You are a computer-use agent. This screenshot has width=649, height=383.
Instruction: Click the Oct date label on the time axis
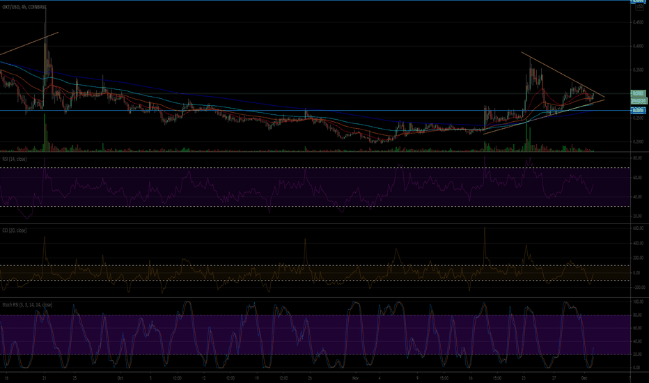point(120,378)
